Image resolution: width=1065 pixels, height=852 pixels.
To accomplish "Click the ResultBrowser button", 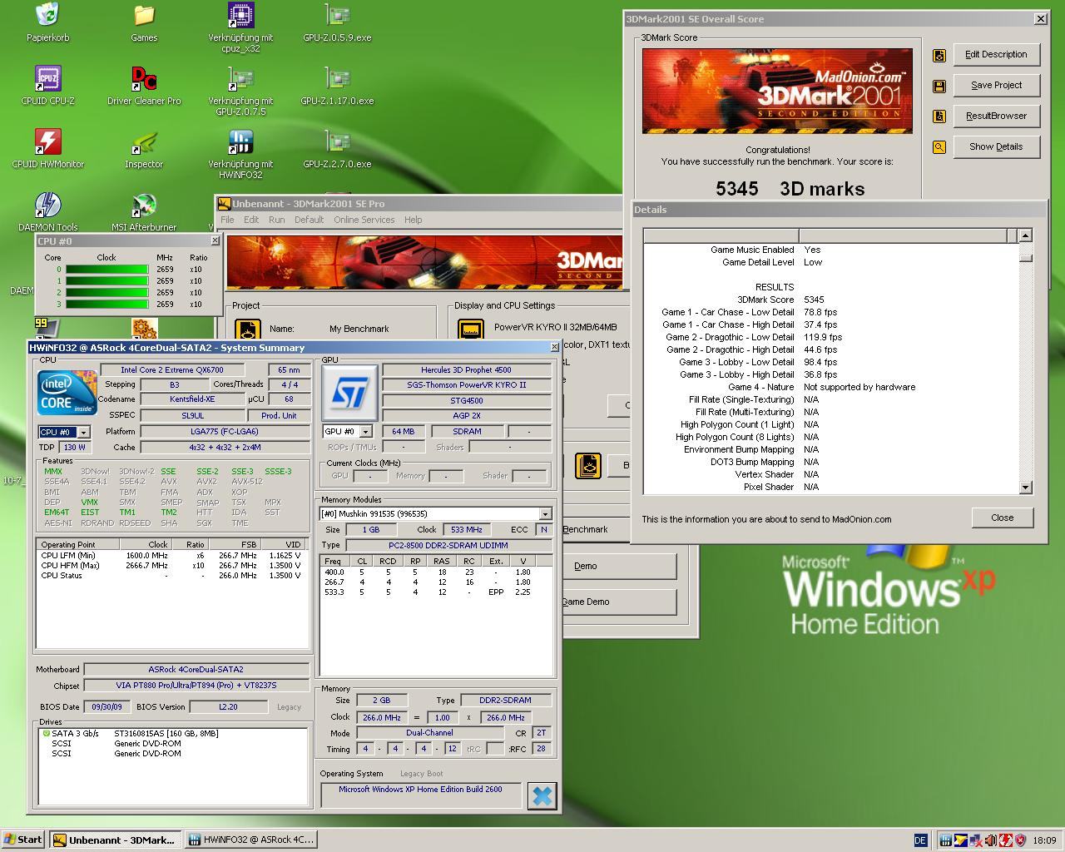I will click(996, 116).
